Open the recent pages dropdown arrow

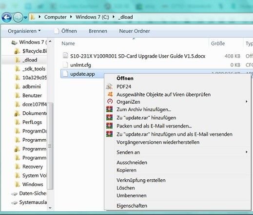[25, 17]
